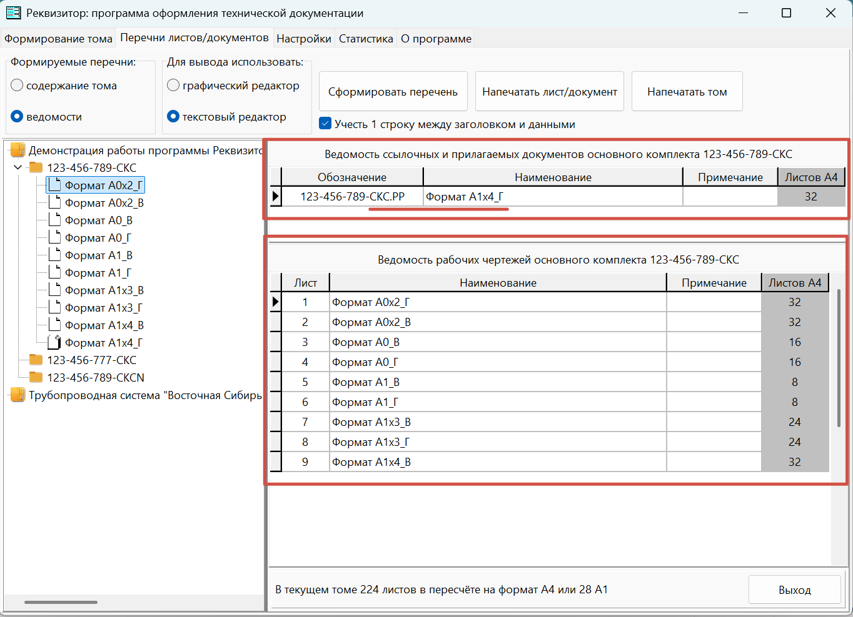
Task: Select Формат А1_В in the tree
Action: 99,255
